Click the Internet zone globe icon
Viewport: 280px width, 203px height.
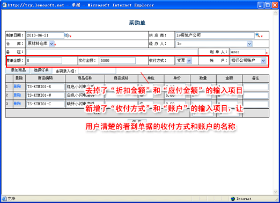233,199
